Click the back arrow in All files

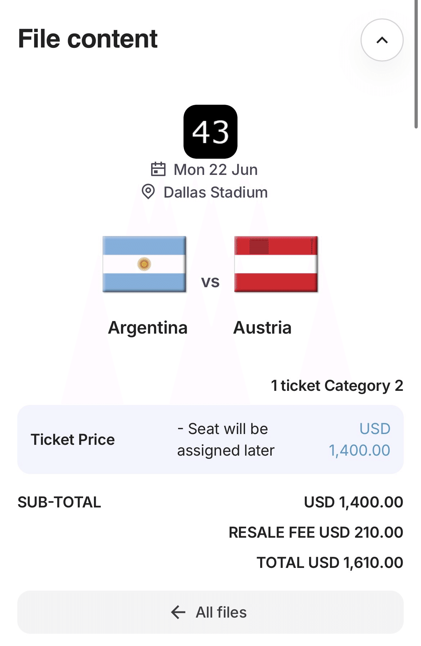[178, 612]
